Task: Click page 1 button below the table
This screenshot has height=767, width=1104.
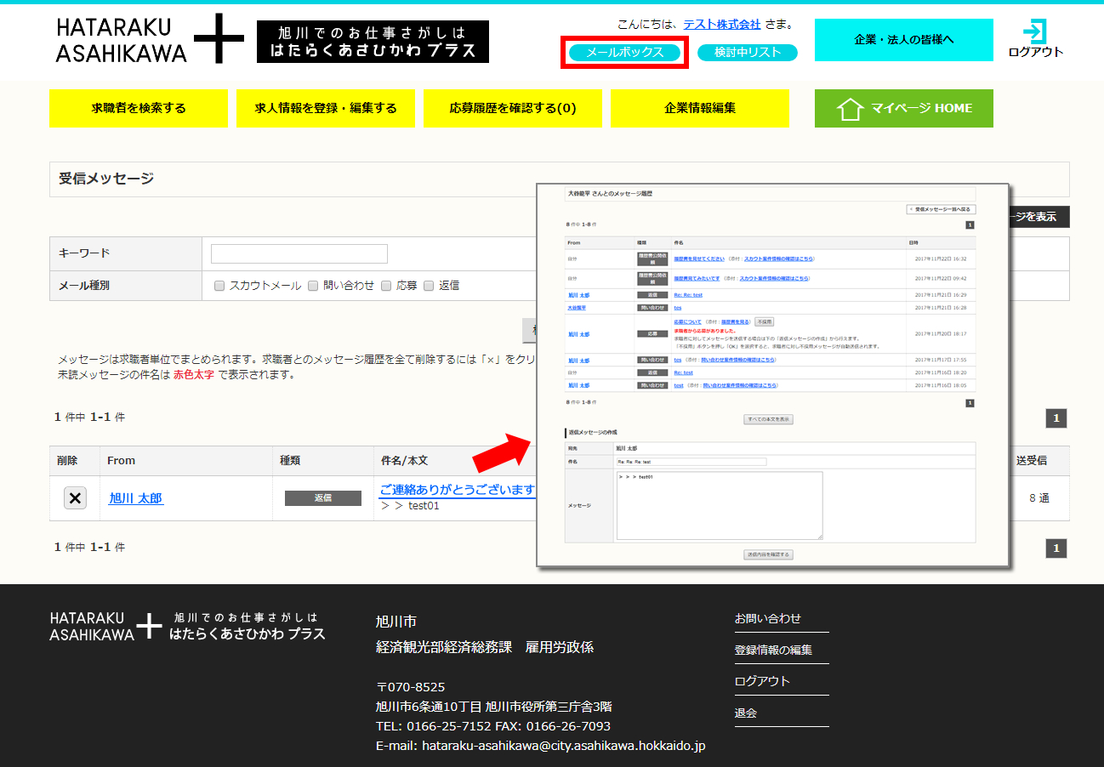Action: [x=1056, y=548]
